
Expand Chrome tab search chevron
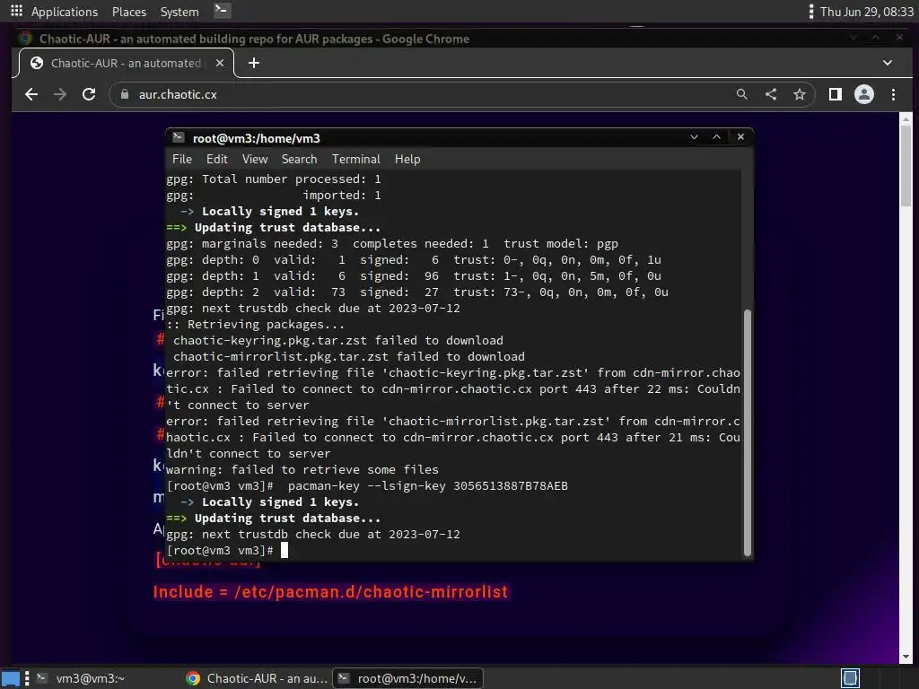click(x=888, y=63)
